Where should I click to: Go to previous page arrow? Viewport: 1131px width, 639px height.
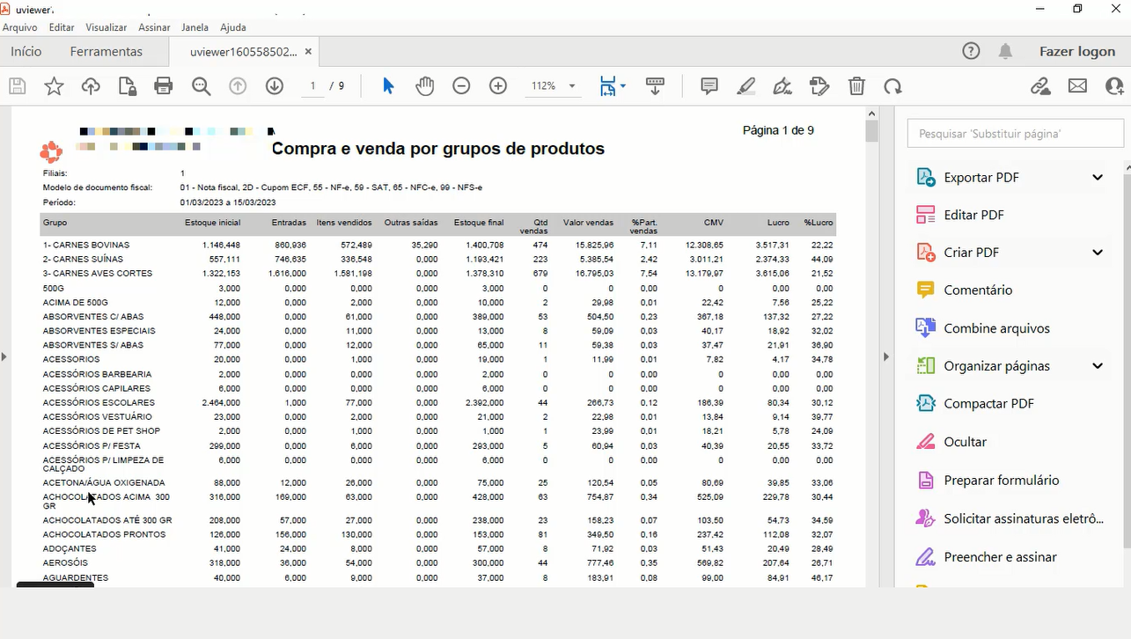tap(238, 86)
